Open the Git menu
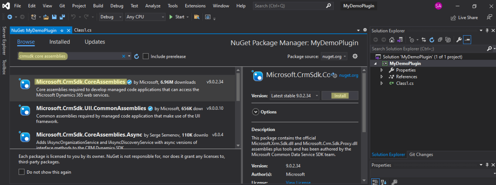This screenshot has width=496, height=185. coord(62,6)
